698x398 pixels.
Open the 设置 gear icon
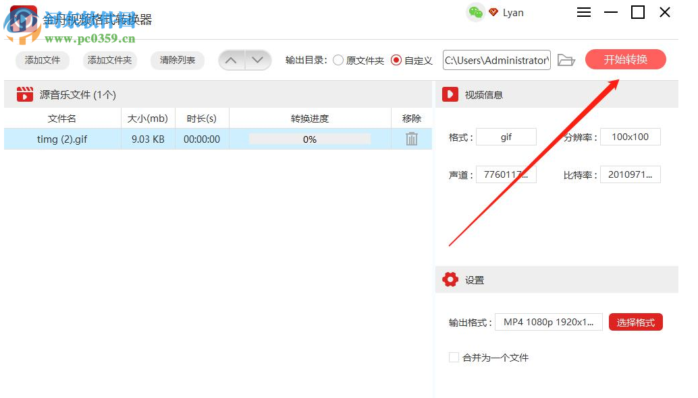[x=450, y=279]
